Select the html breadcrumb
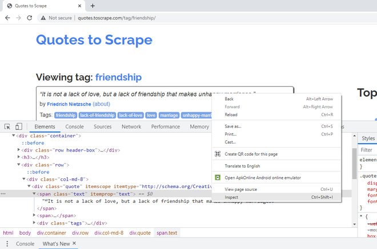Image resolution: width=377 pixels, height=249 pixels. point(8,233)
